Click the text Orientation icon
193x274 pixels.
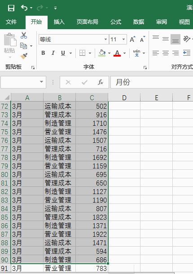click(x=186, y=39)
